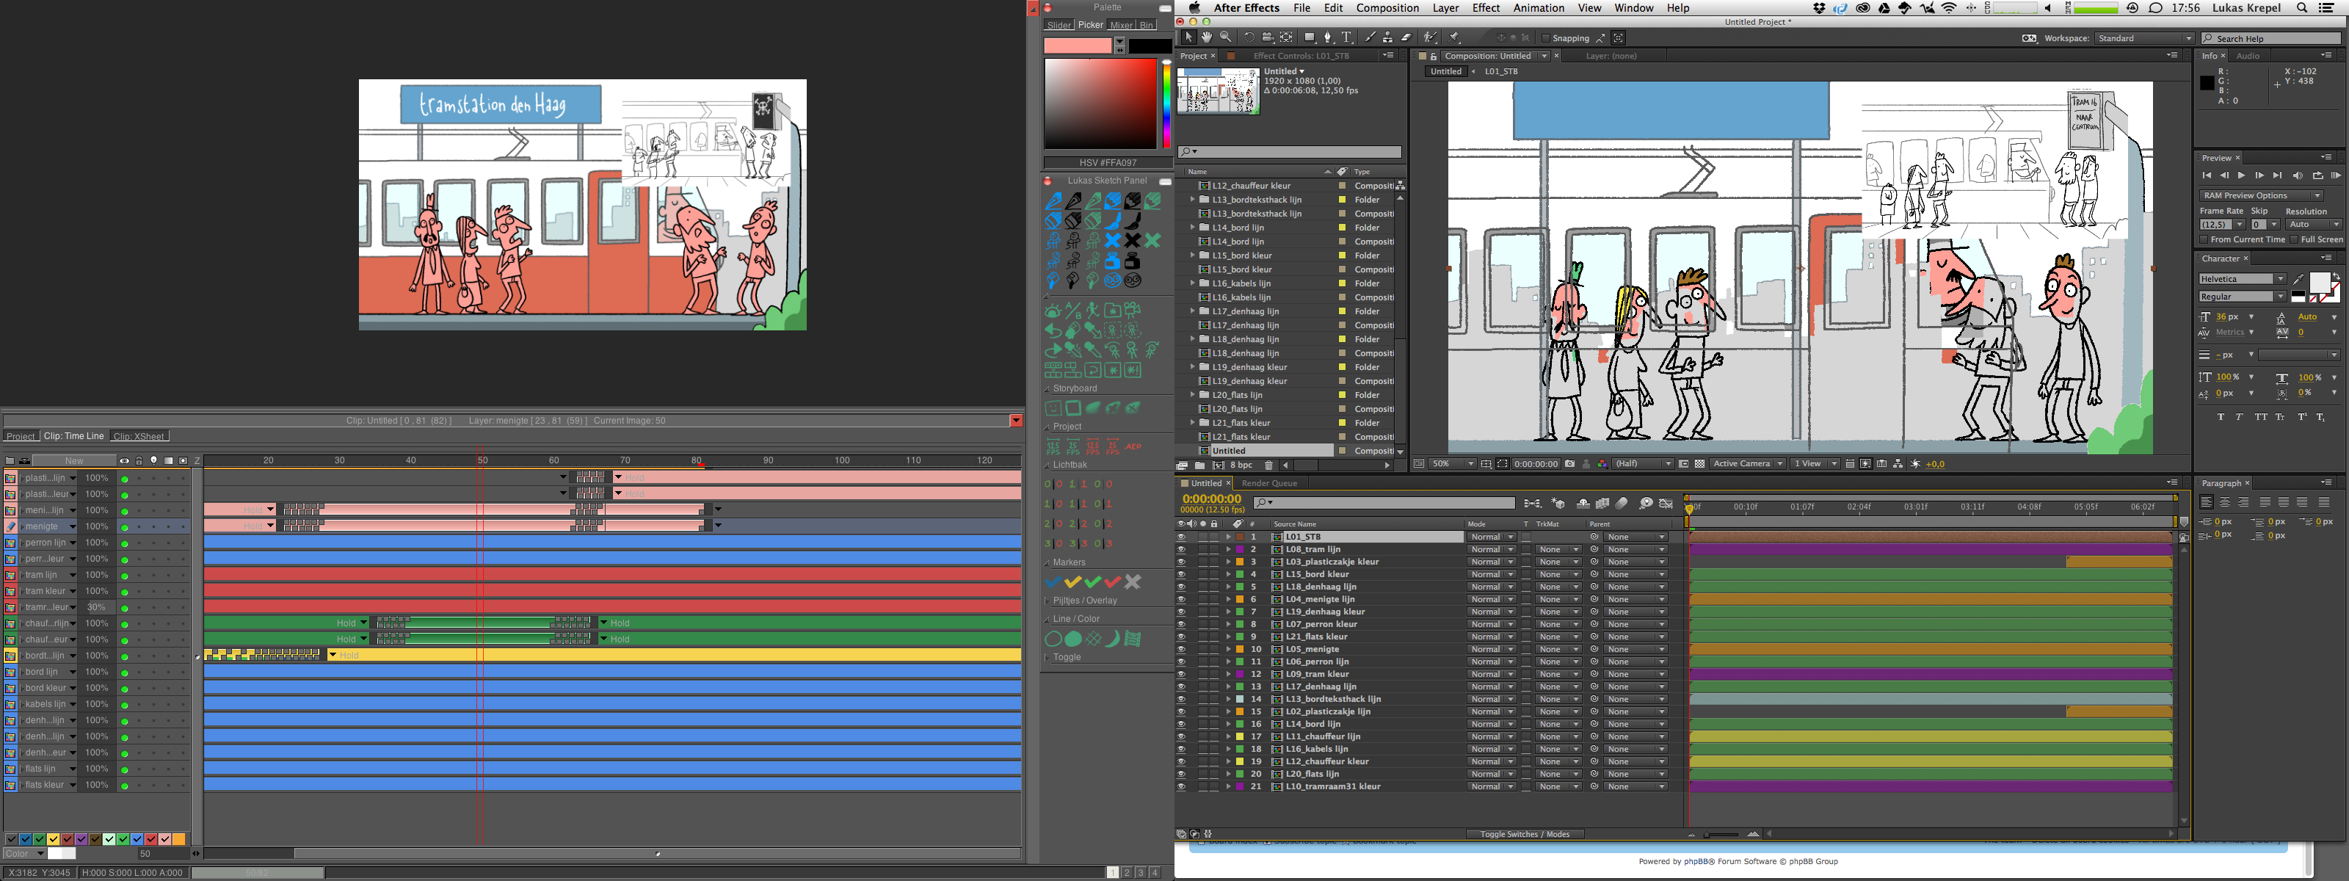Screen dimensions: 2349x881
Task: Click the blue ink bottle icon
Action: coord(1113,260)
